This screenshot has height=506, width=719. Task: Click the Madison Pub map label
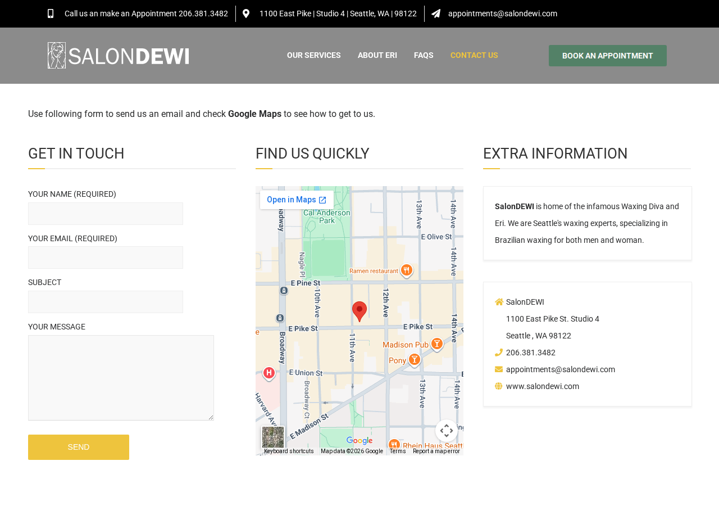point(406,345)
